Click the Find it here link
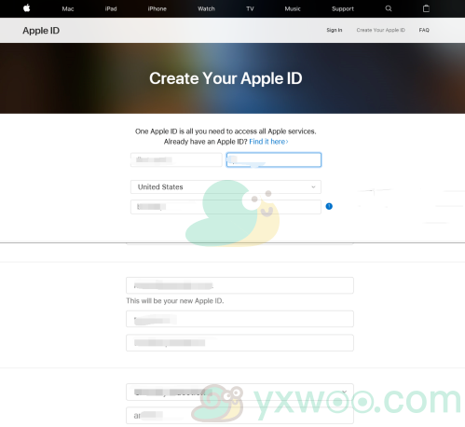Screen dimensions: 465x427 click(268, 142)
